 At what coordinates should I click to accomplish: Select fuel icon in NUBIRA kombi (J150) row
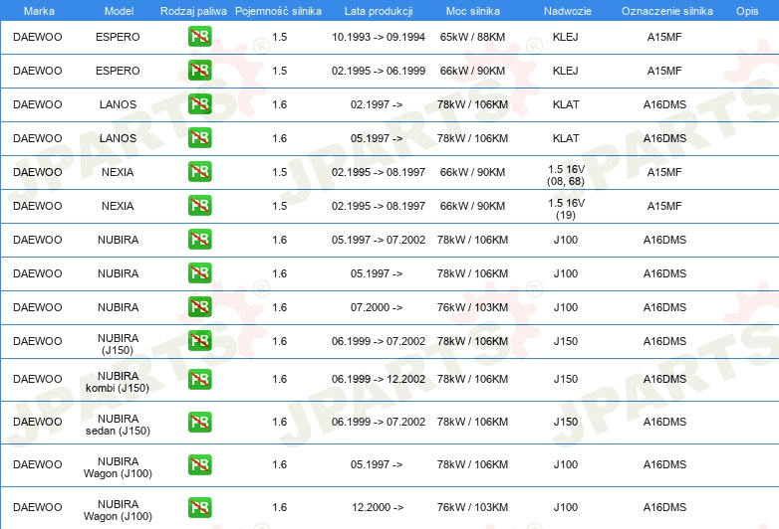click(x=199, y=379)
